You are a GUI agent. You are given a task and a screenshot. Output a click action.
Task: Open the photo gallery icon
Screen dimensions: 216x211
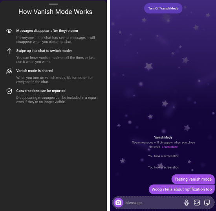(197, 203)
